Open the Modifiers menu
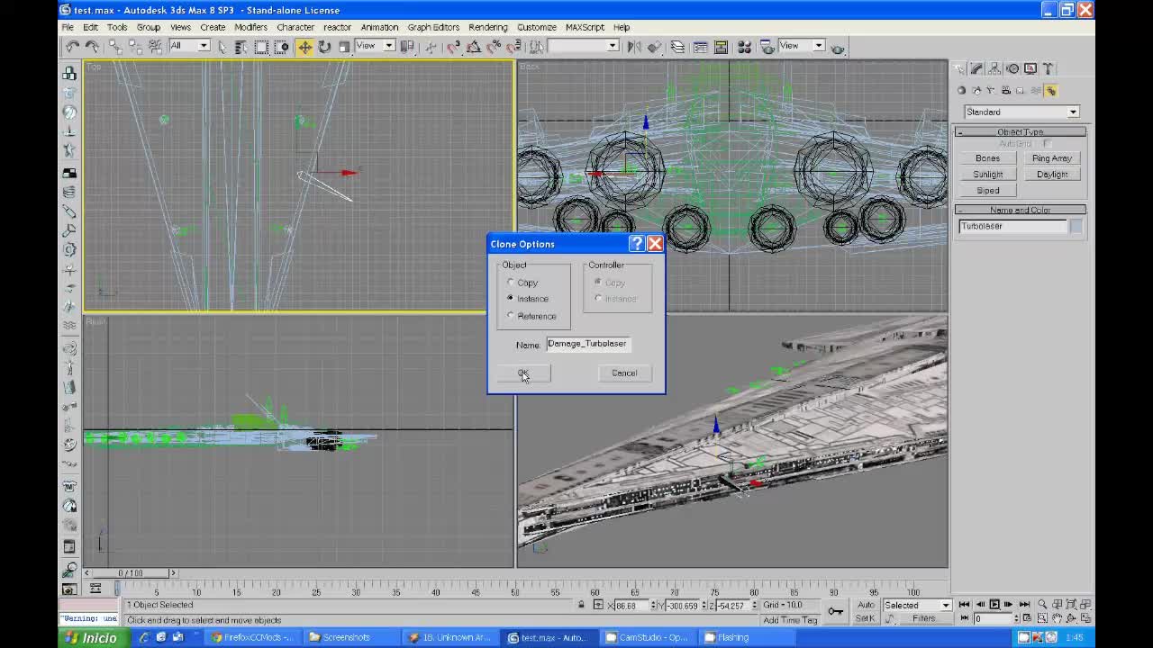This screenshot has width=1153, height=648. 250,27
